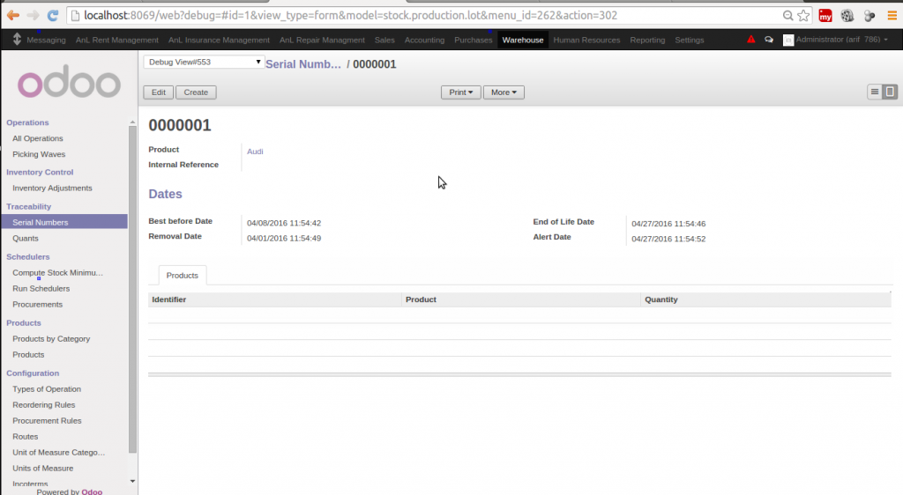Screen dimensions: 903x495
Task: Switch to form view icon
Action: 890,92
